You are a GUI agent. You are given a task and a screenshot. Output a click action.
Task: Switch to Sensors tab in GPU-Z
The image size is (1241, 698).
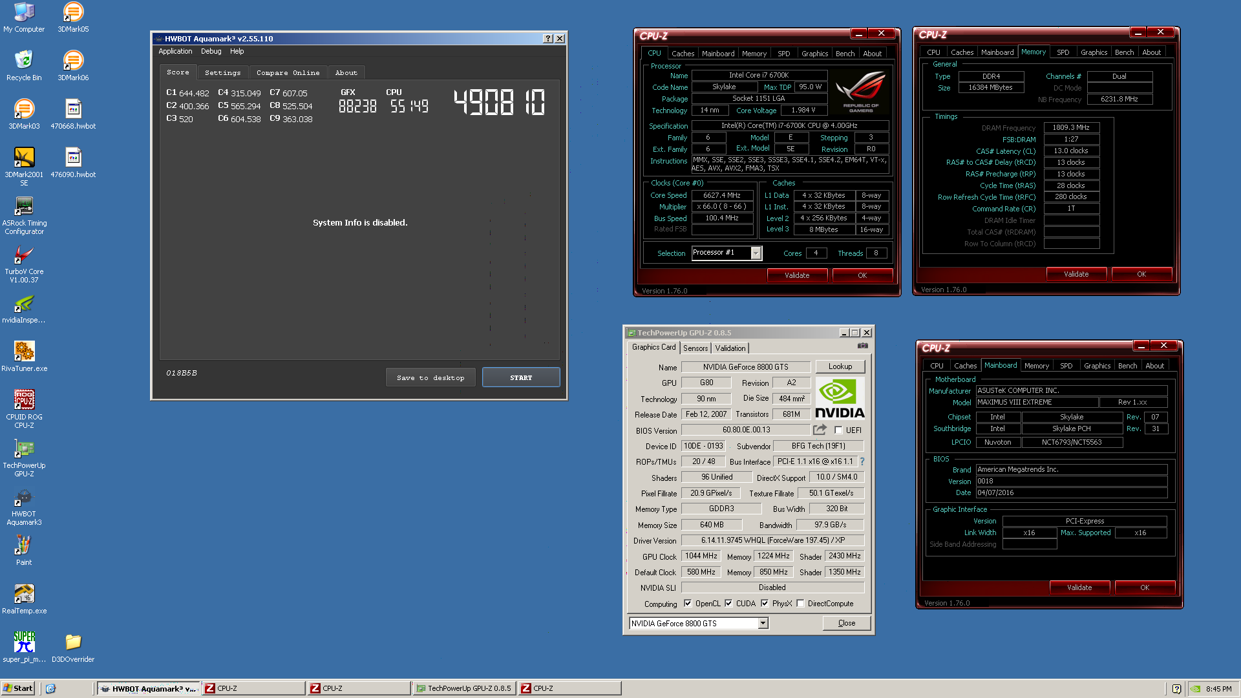click(695, 348)
